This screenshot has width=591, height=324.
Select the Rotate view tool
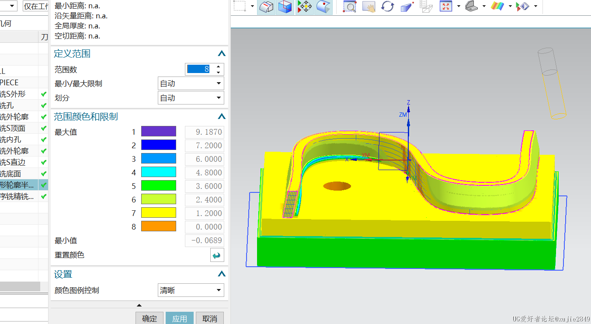click(388, 7)
